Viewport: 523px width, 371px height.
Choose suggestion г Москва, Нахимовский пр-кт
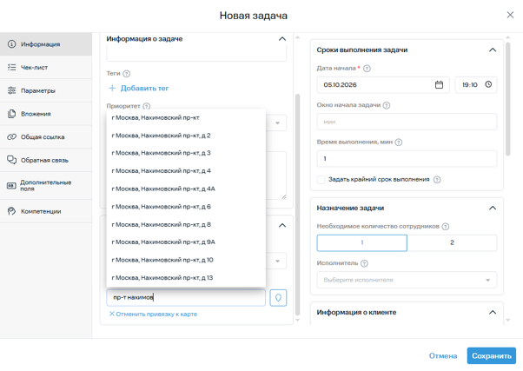(186, 117)
